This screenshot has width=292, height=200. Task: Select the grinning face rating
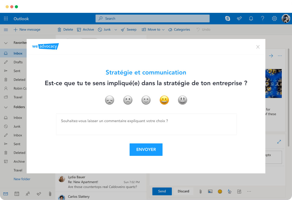(164, 100)
